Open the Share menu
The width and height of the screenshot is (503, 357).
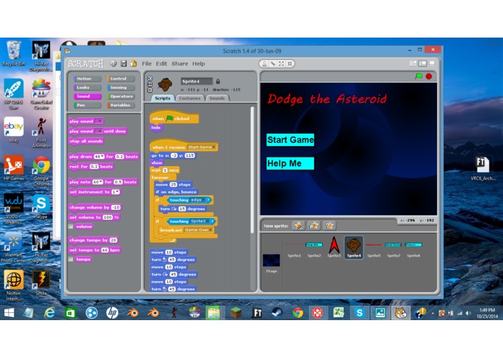click(x=179, y=64)
